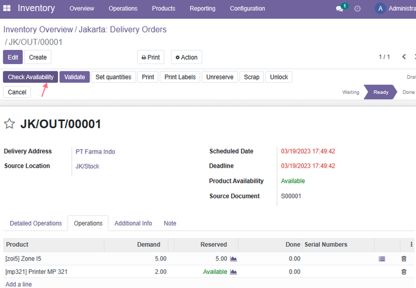Select the Operations tab below form

click(x=88, y=223)
